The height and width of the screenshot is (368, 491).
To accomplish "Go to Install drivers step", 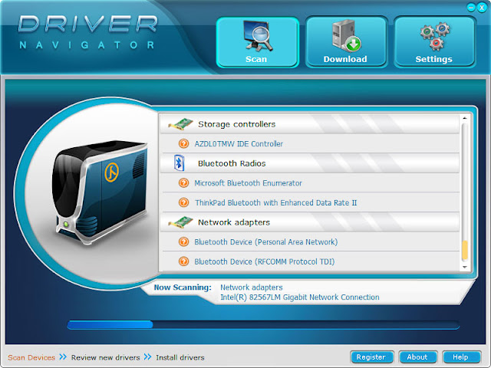I will tap(180, 357).
